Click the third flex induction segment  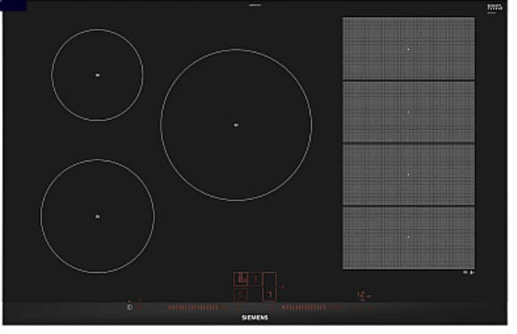[x=409, y=175]
